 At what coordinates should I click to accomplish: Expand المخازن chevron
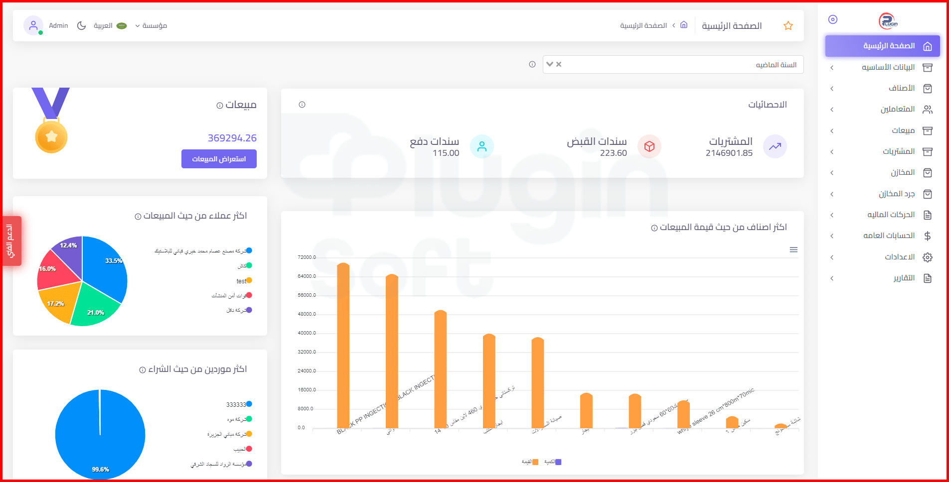pos(832,173)
